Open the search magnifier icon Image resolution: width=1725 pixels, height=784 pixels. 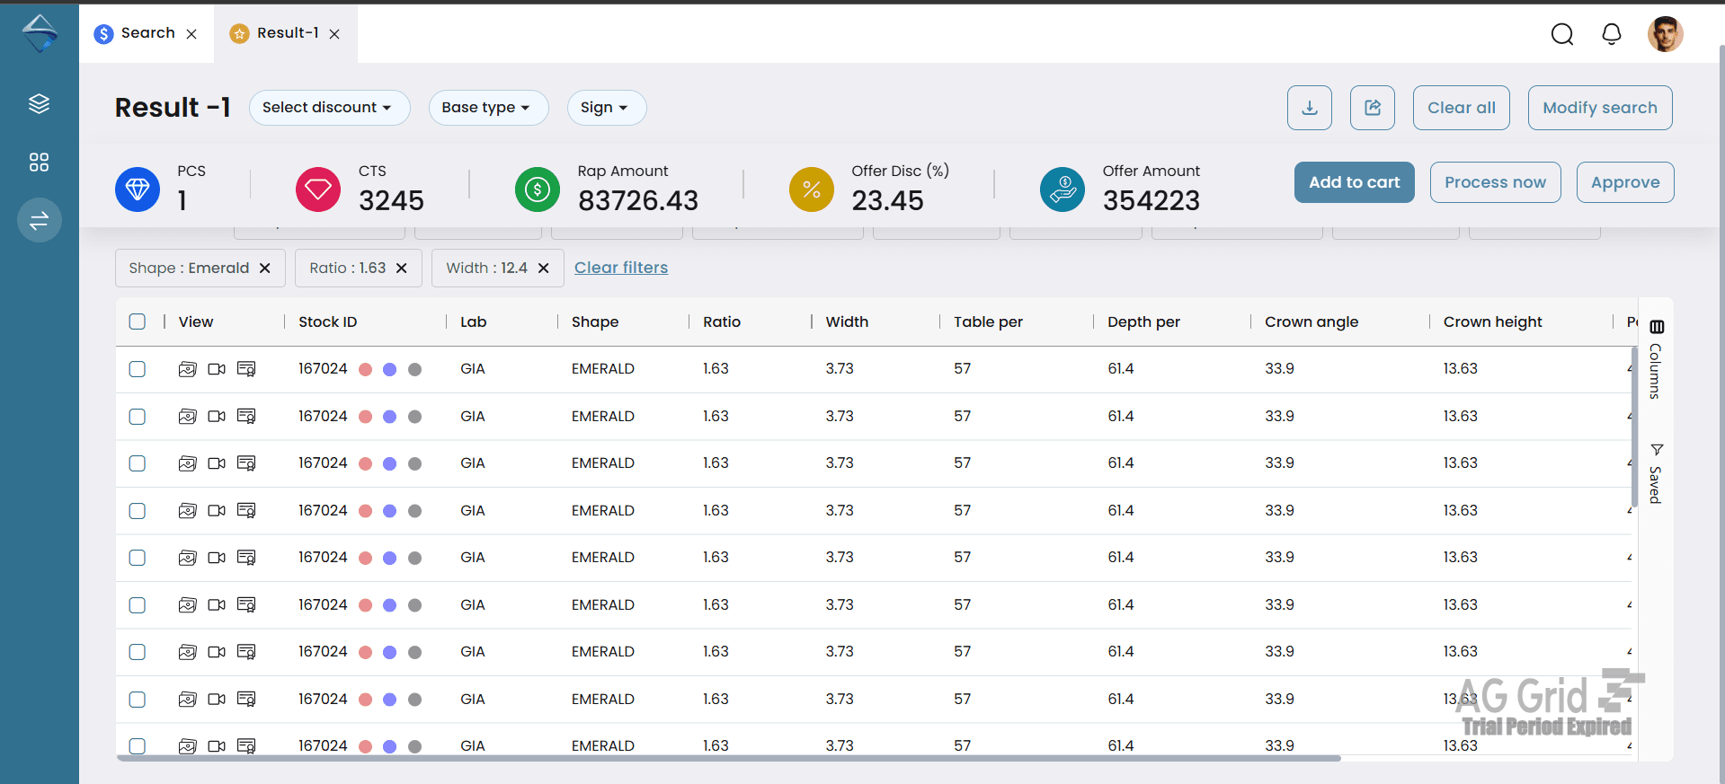point(1562,34)
